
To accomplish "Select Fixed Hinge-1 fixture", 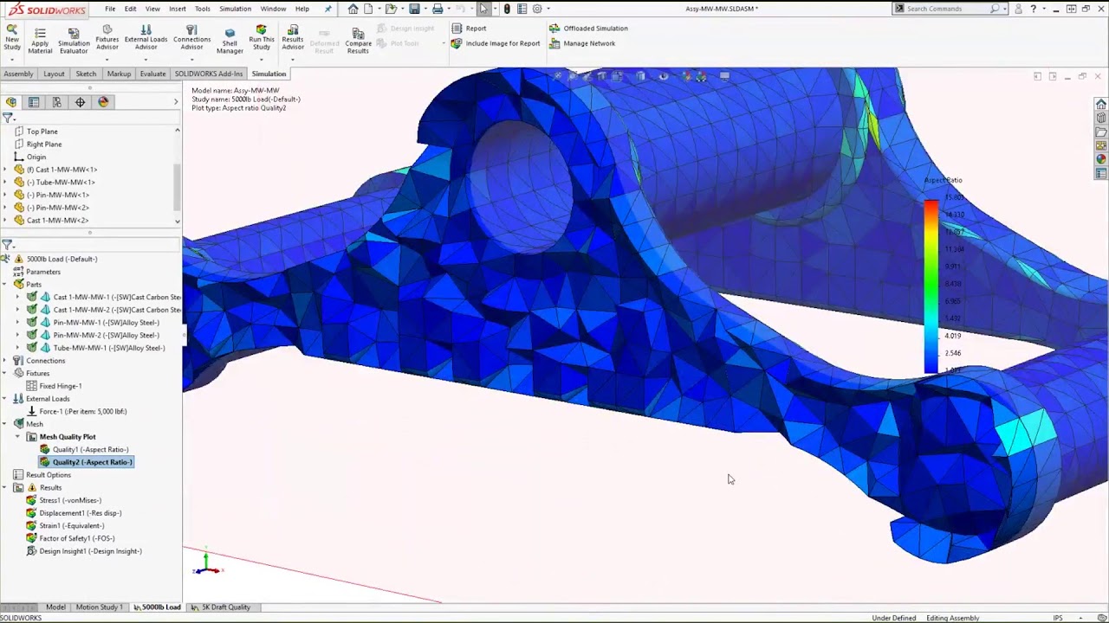I will coord(55,386).
